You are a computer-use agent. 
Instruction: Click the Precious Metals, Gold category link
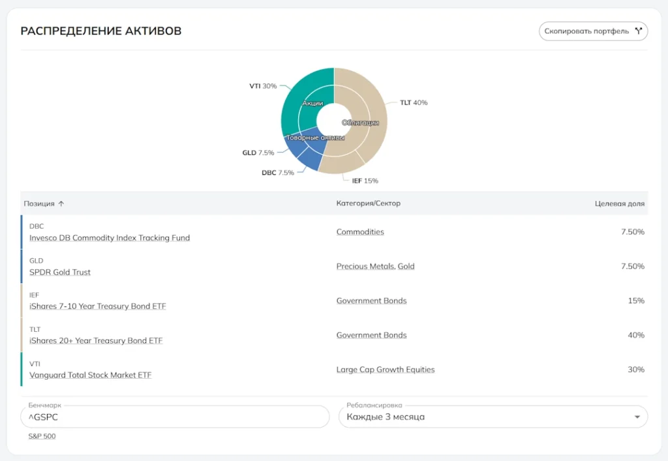tap(375, 266)
